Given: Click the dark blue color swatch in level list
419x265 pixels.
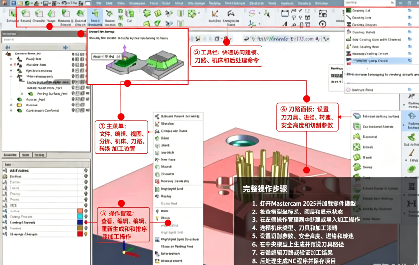Looking at the screenshot, I should [x=80, y=222].
